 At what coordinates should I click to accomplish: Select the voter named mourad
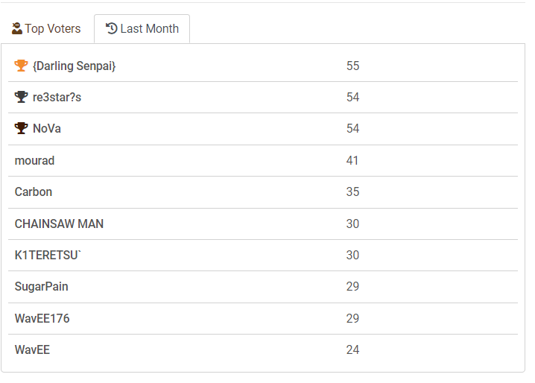click(x=34, y=160)
